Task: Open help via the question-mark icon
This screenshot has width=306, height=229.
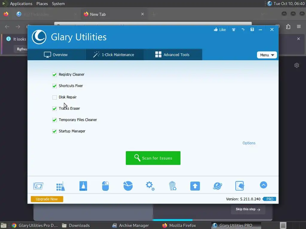Action: [252, 30]
